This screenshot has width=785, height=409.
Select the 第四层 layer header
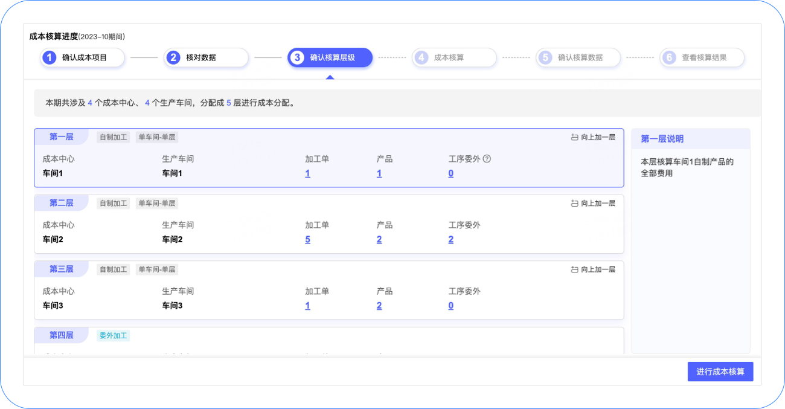coord(62,335)
